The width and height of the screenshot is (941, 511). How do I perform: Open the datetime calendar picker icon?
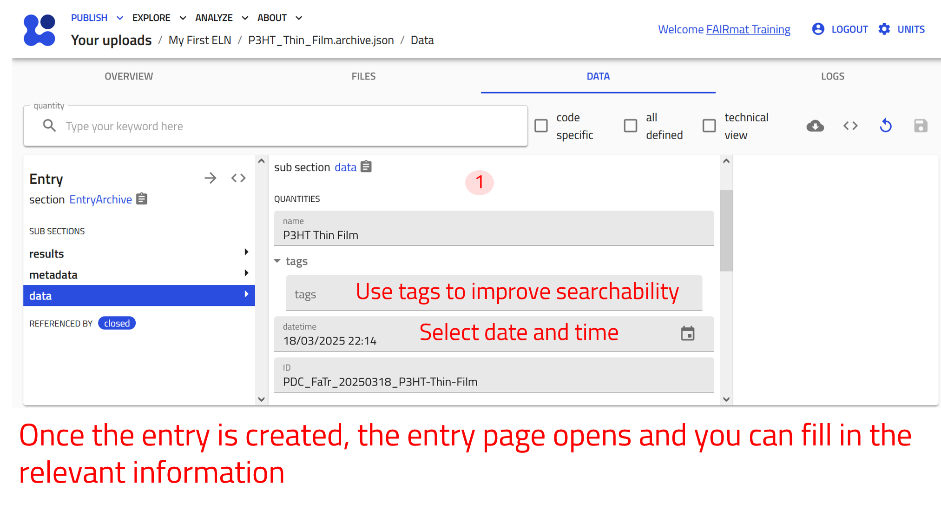[687, 333]
